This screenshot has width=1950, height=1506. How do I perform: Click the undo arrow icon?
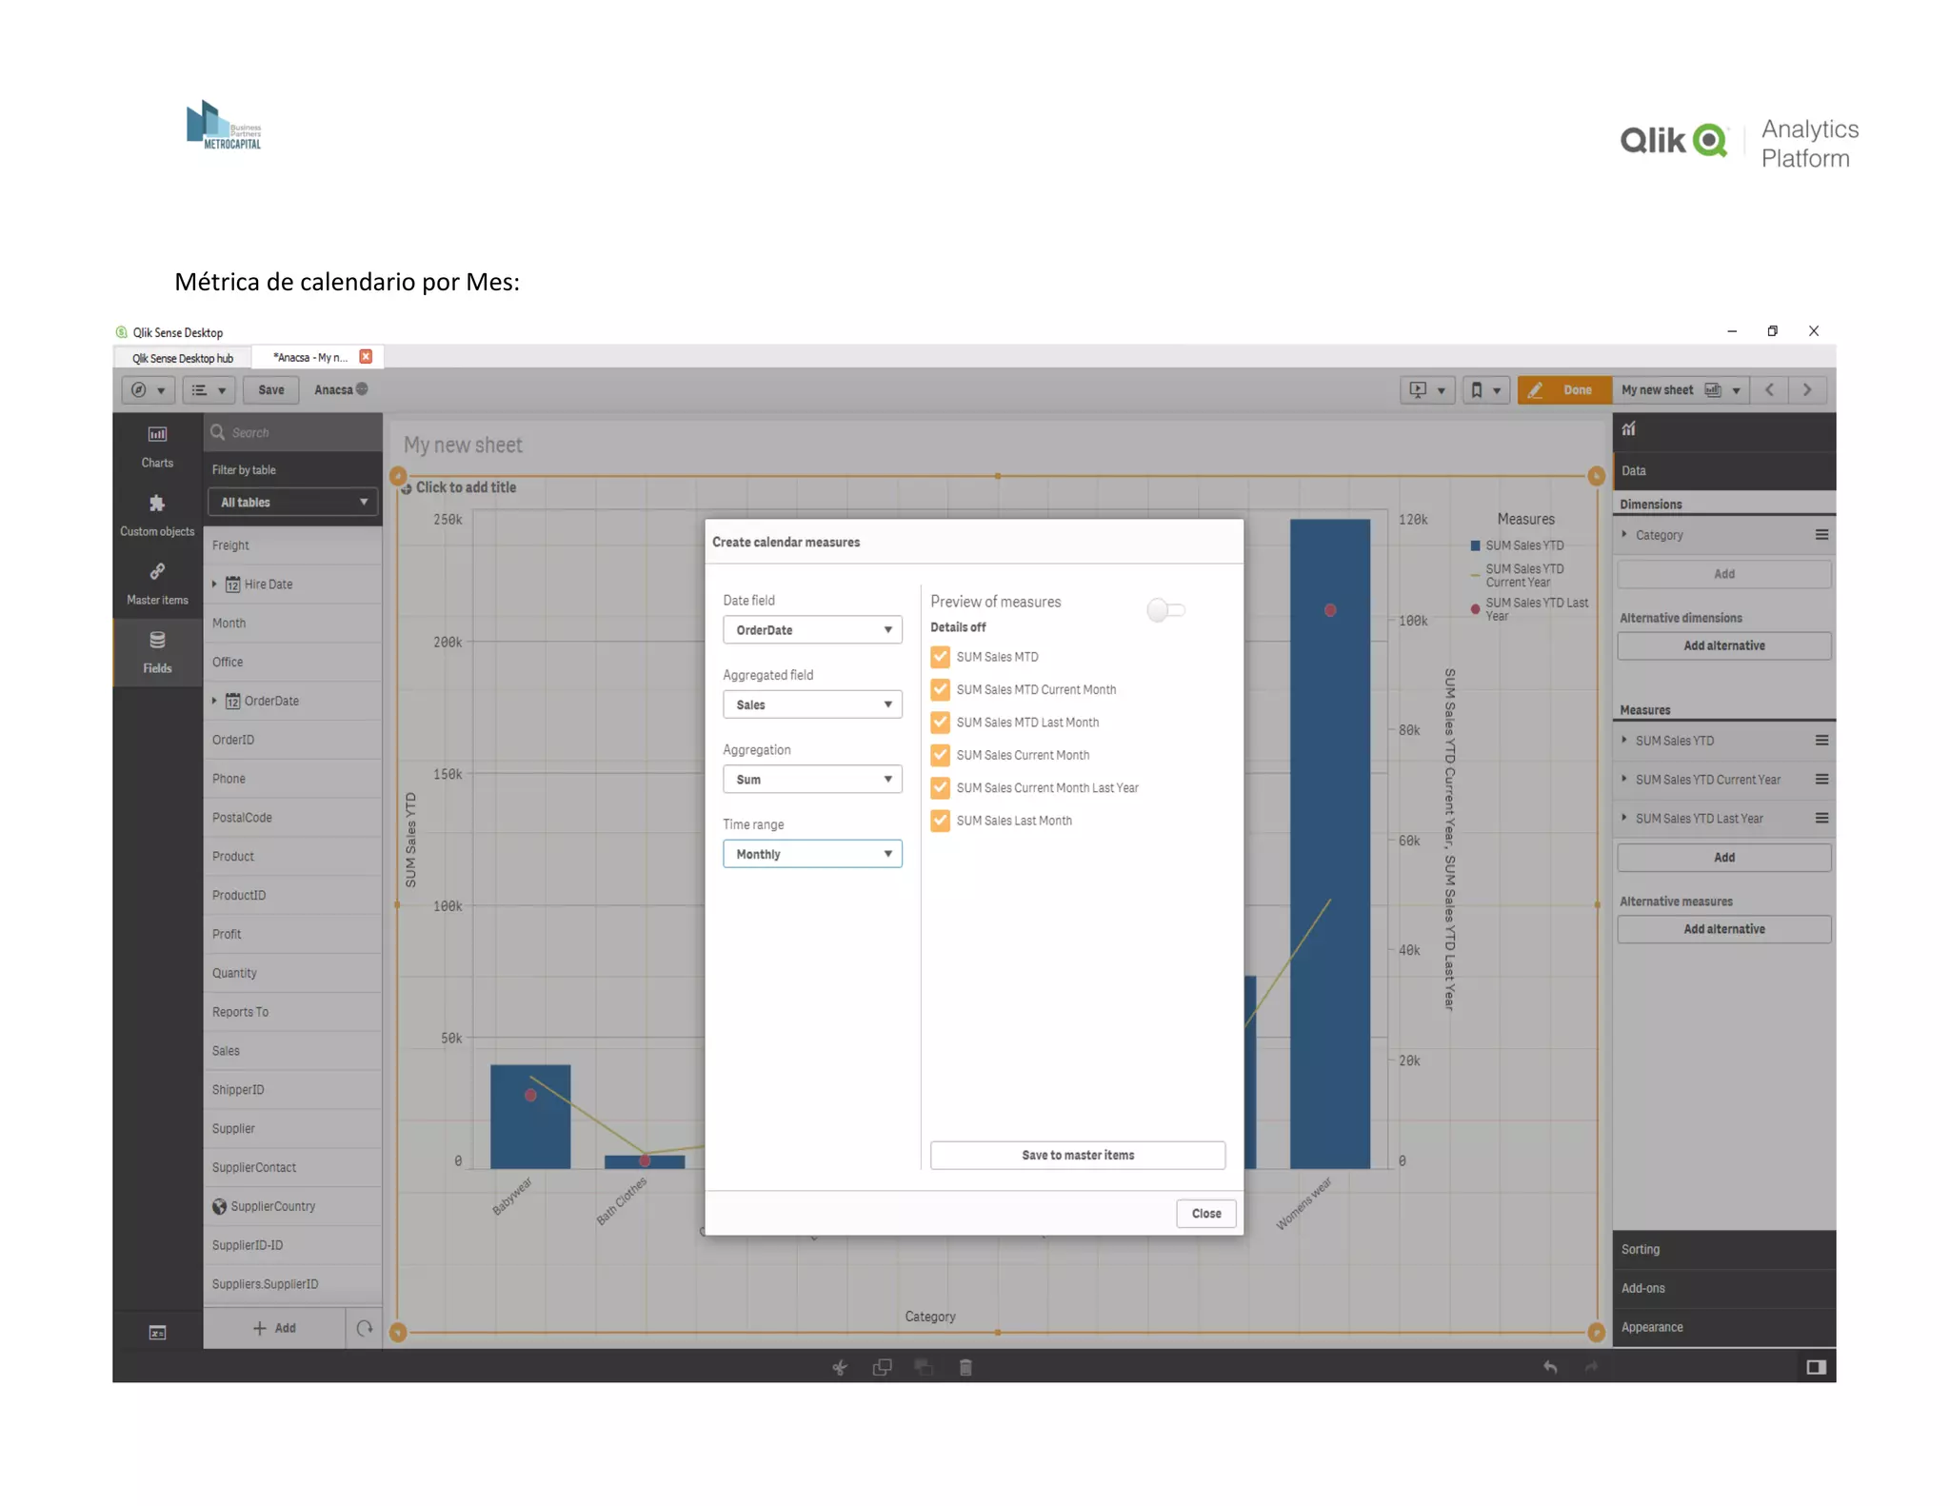tap(1550, 1368)
